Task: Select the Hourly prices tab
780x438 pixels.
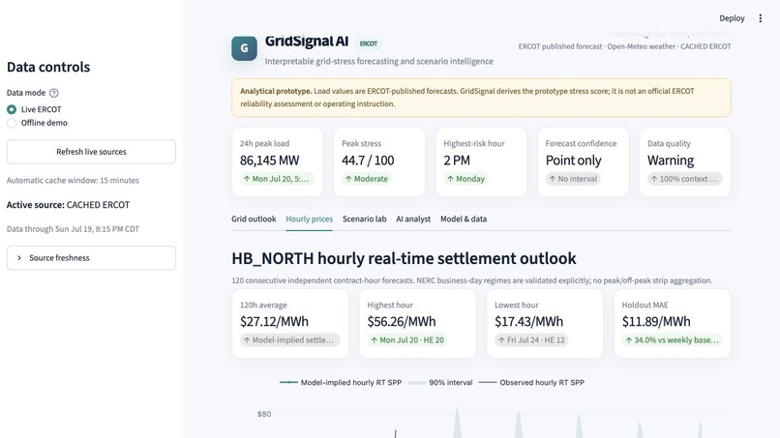Action: point(309,219)
